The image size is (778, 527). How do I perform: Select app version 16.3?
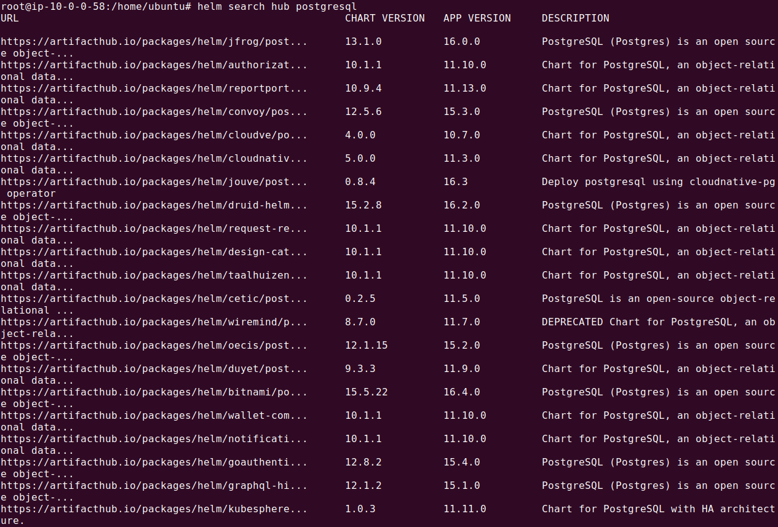coord(456,182)
